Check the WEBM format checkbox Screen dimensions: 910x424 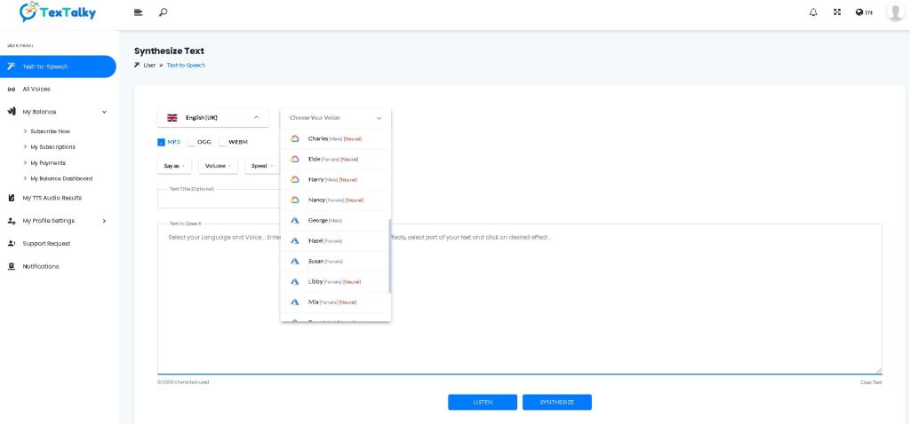coord(222,142)
